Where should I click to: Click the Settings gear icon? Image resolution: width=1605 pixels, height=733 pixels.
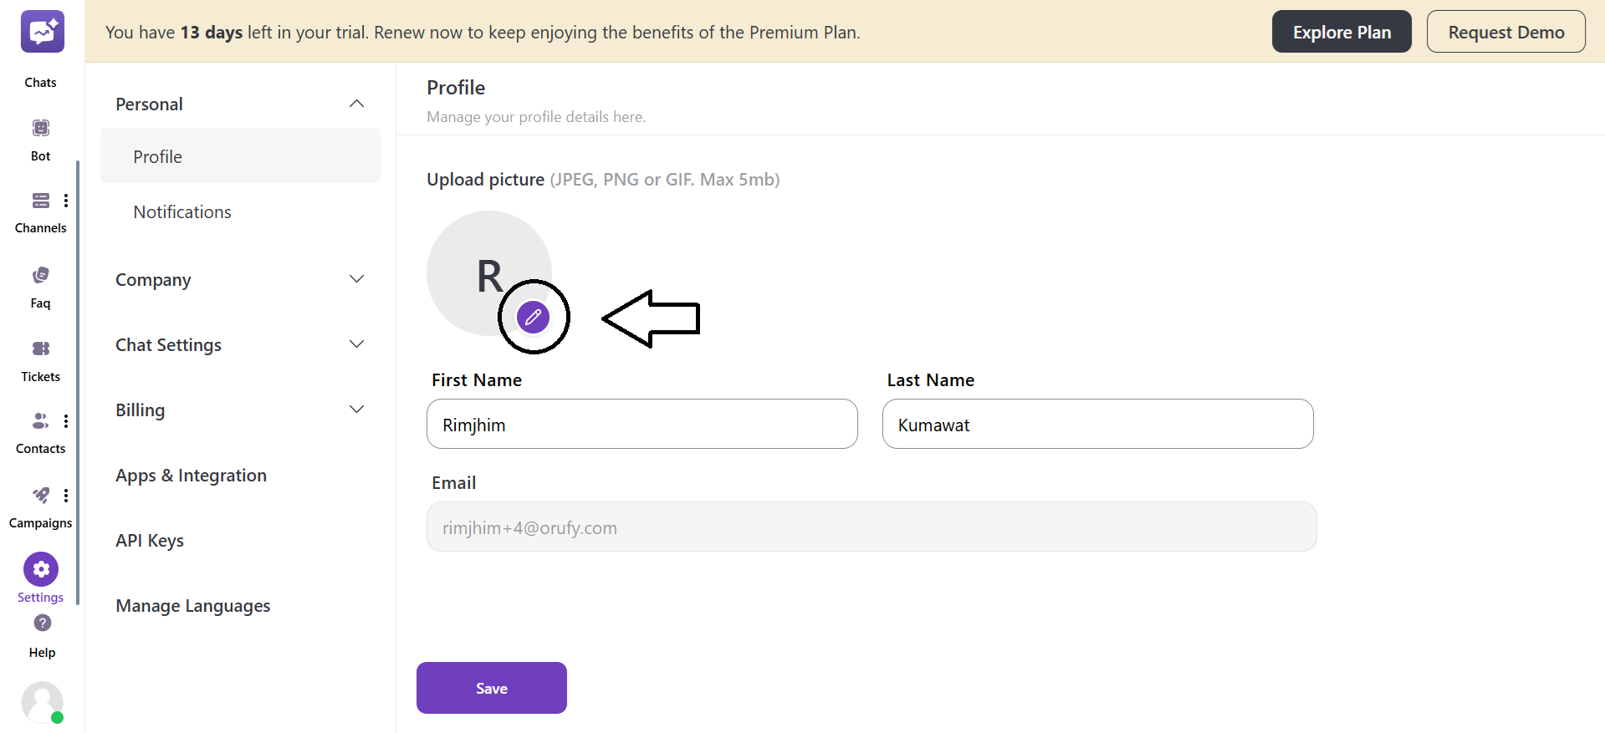[39, 569]
